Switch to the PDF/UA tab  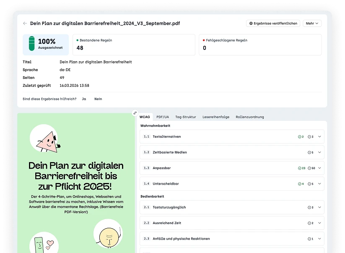163,117
